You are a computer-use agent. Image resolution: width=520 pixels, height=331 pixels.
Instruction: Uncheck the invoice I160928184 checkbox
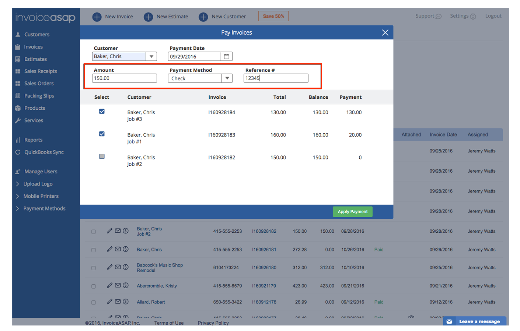[102, 112]
